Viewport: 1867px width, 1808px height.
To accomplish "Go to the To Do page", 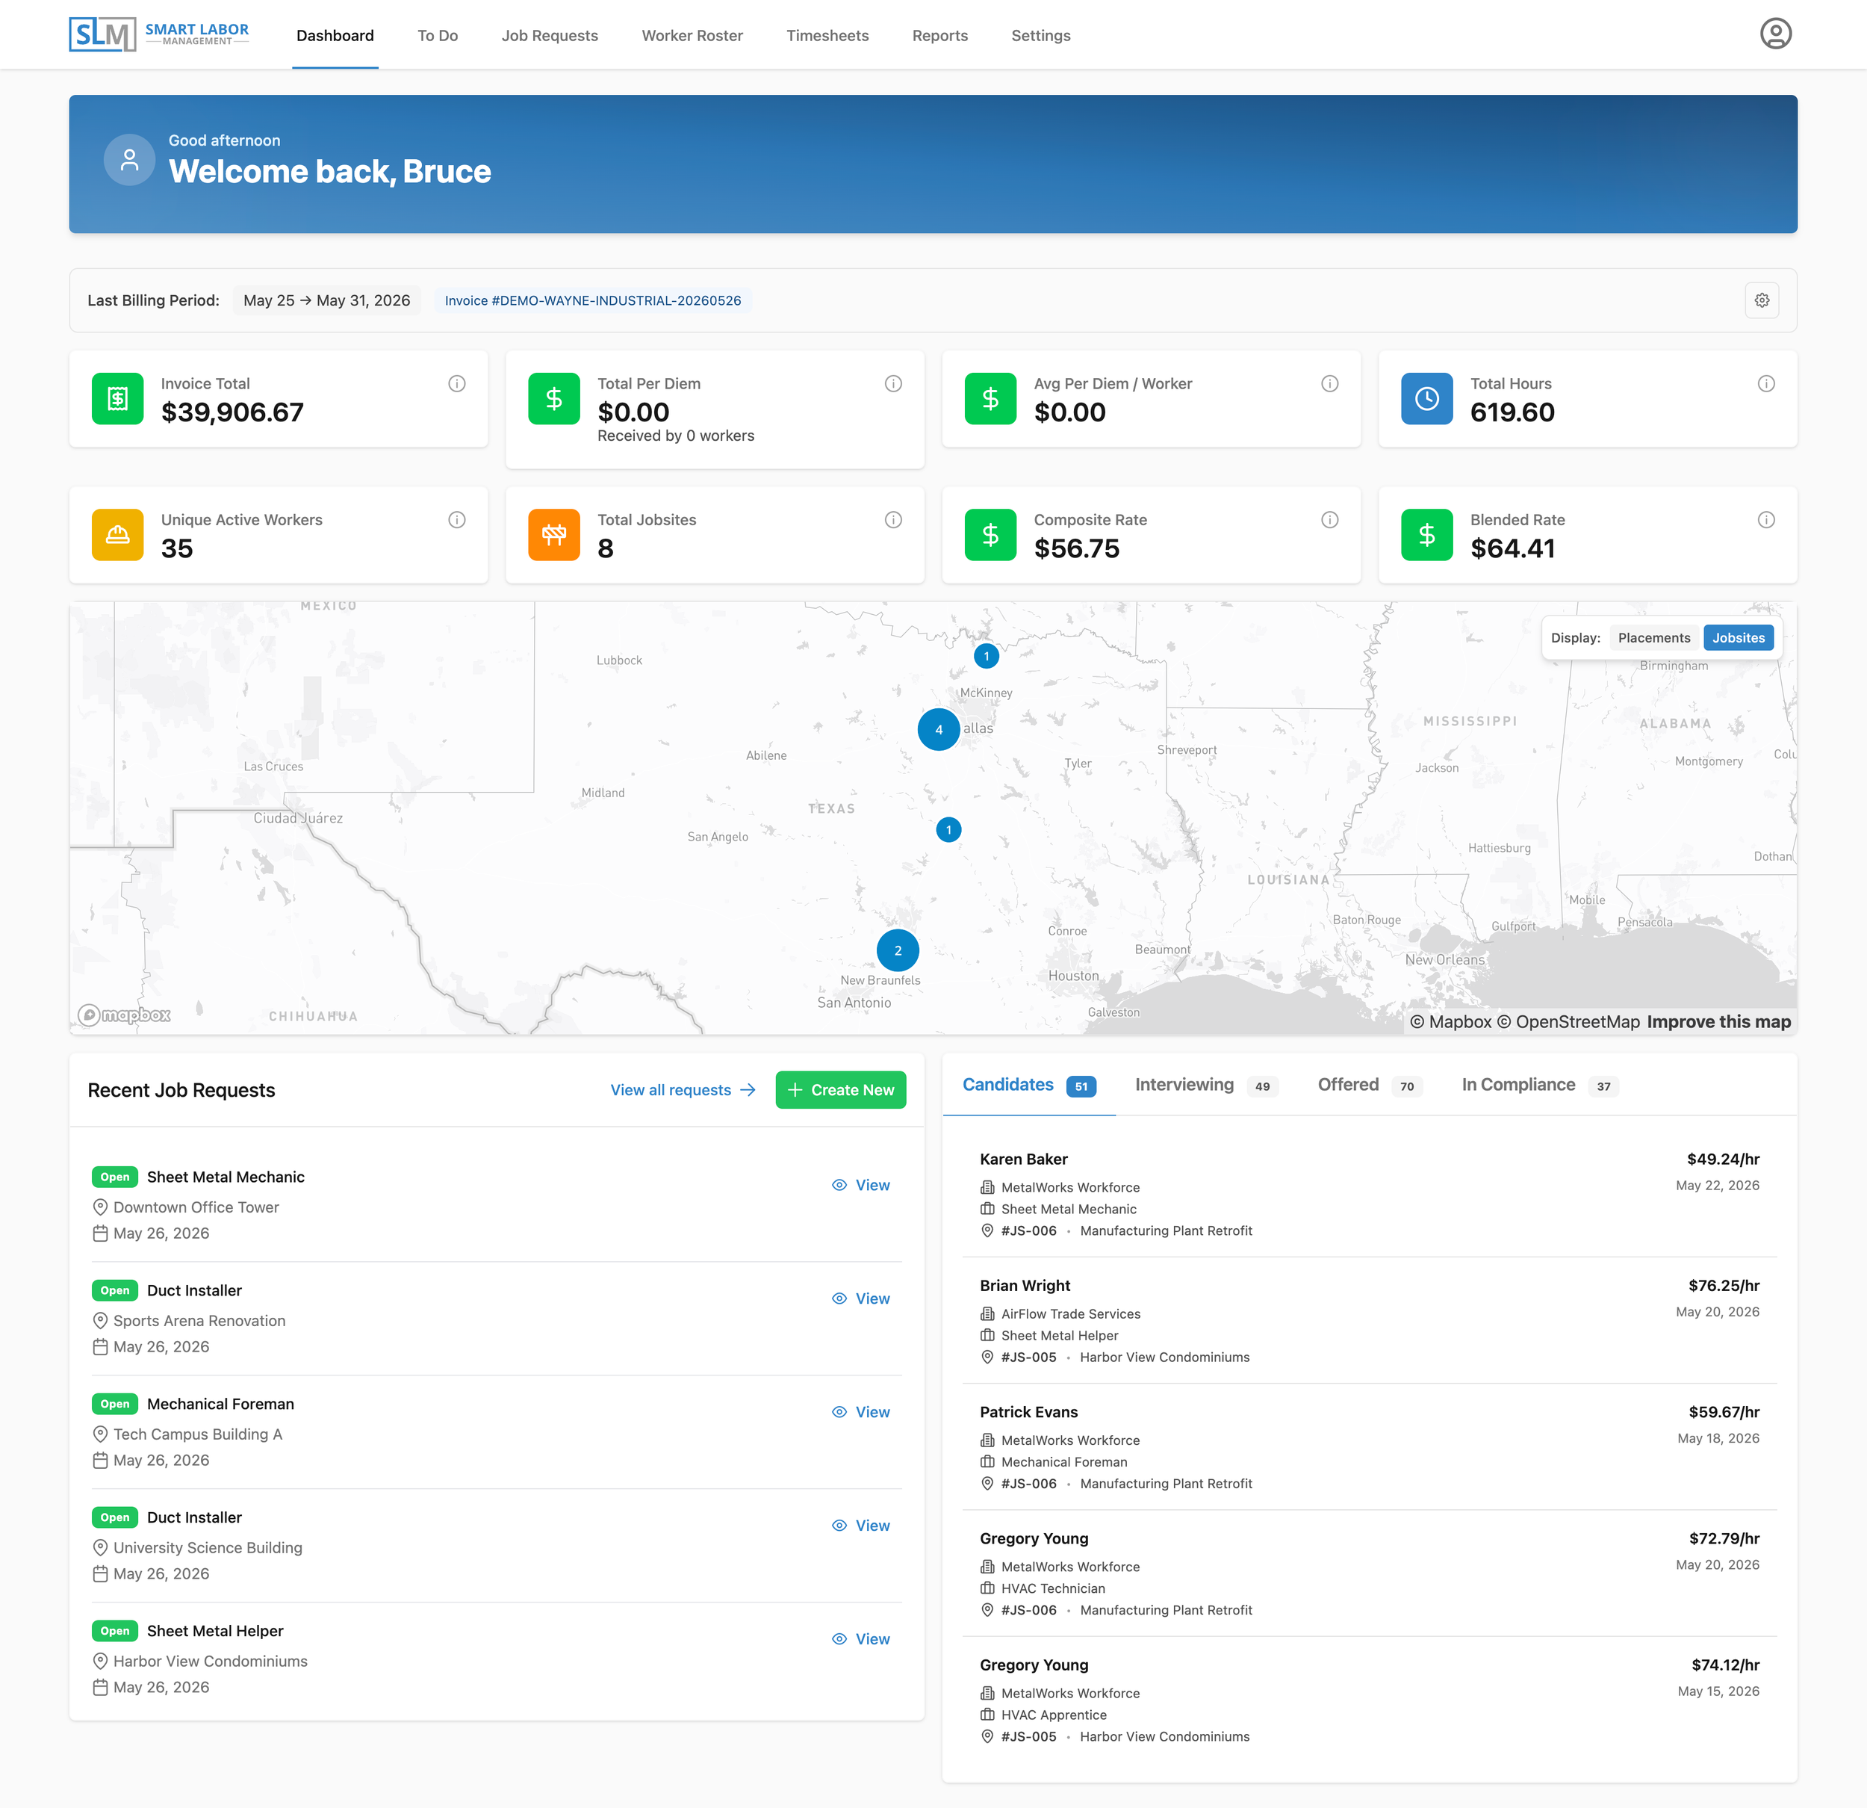I will 437,35.
